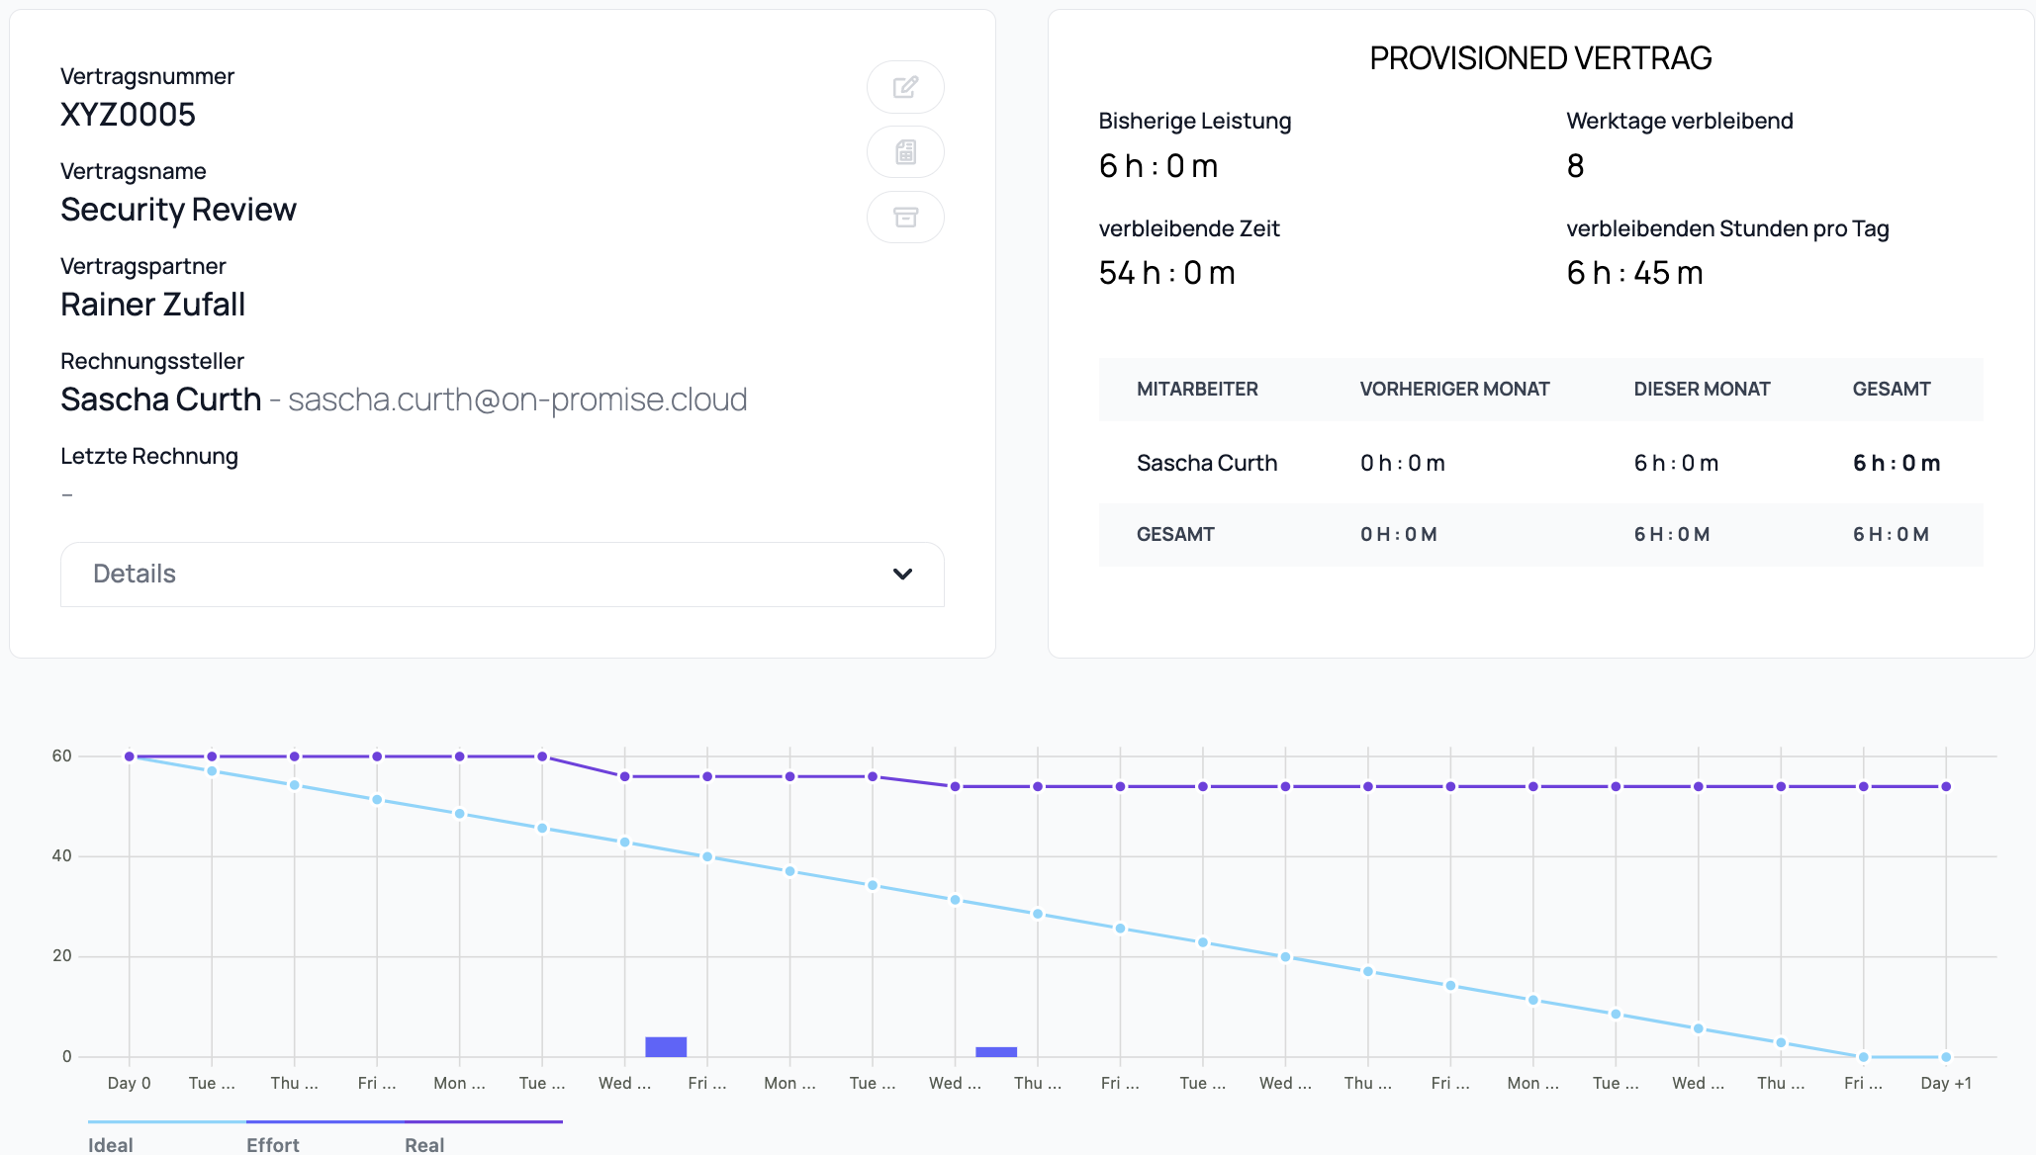Click the chart data point at Day 0
2036x1155 pixels.
click(x=130, y=756)
